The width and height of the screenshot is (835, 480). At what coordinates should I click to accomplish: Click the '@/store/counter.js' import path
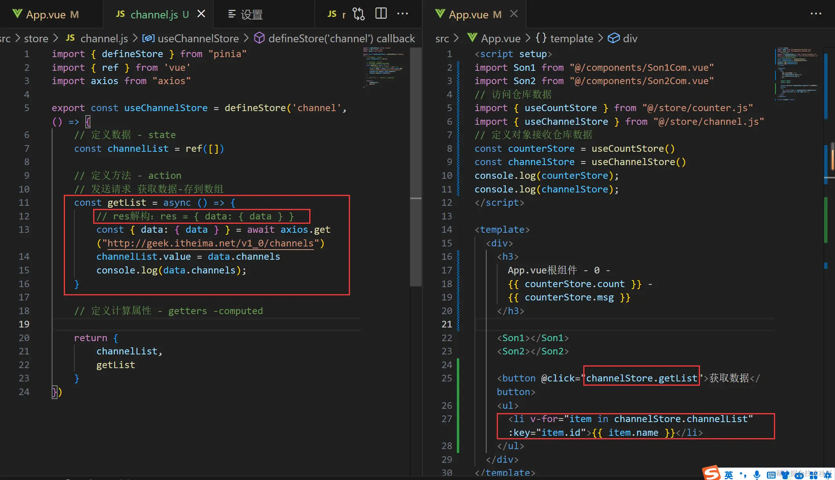tap(698, 108)
